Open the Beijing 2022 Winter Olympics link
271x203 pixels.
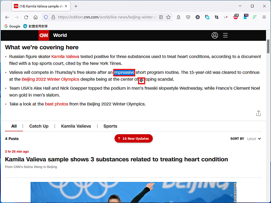[x=50, y=79]
